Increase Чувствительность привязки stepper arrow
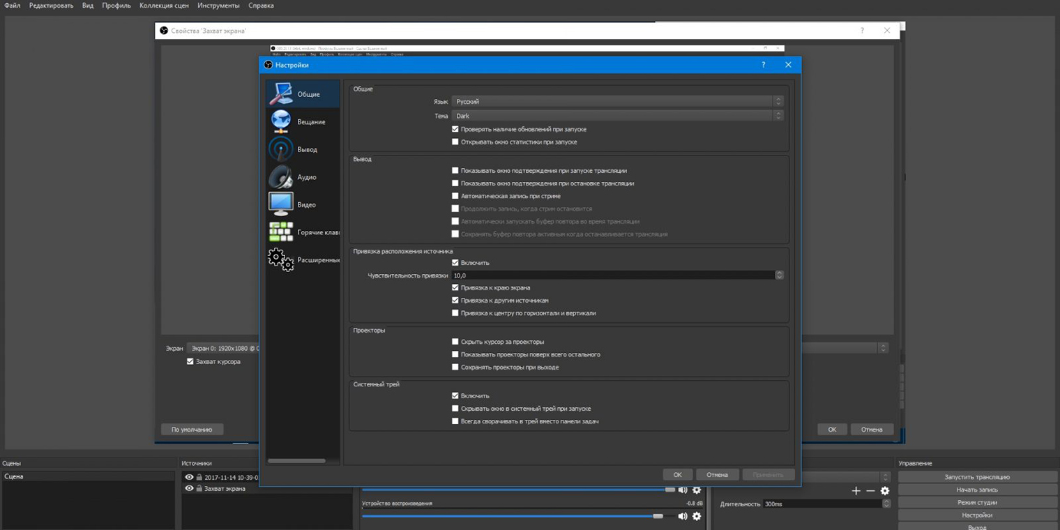This screenshot has height=530, width=1060. [x=780, y=273]
